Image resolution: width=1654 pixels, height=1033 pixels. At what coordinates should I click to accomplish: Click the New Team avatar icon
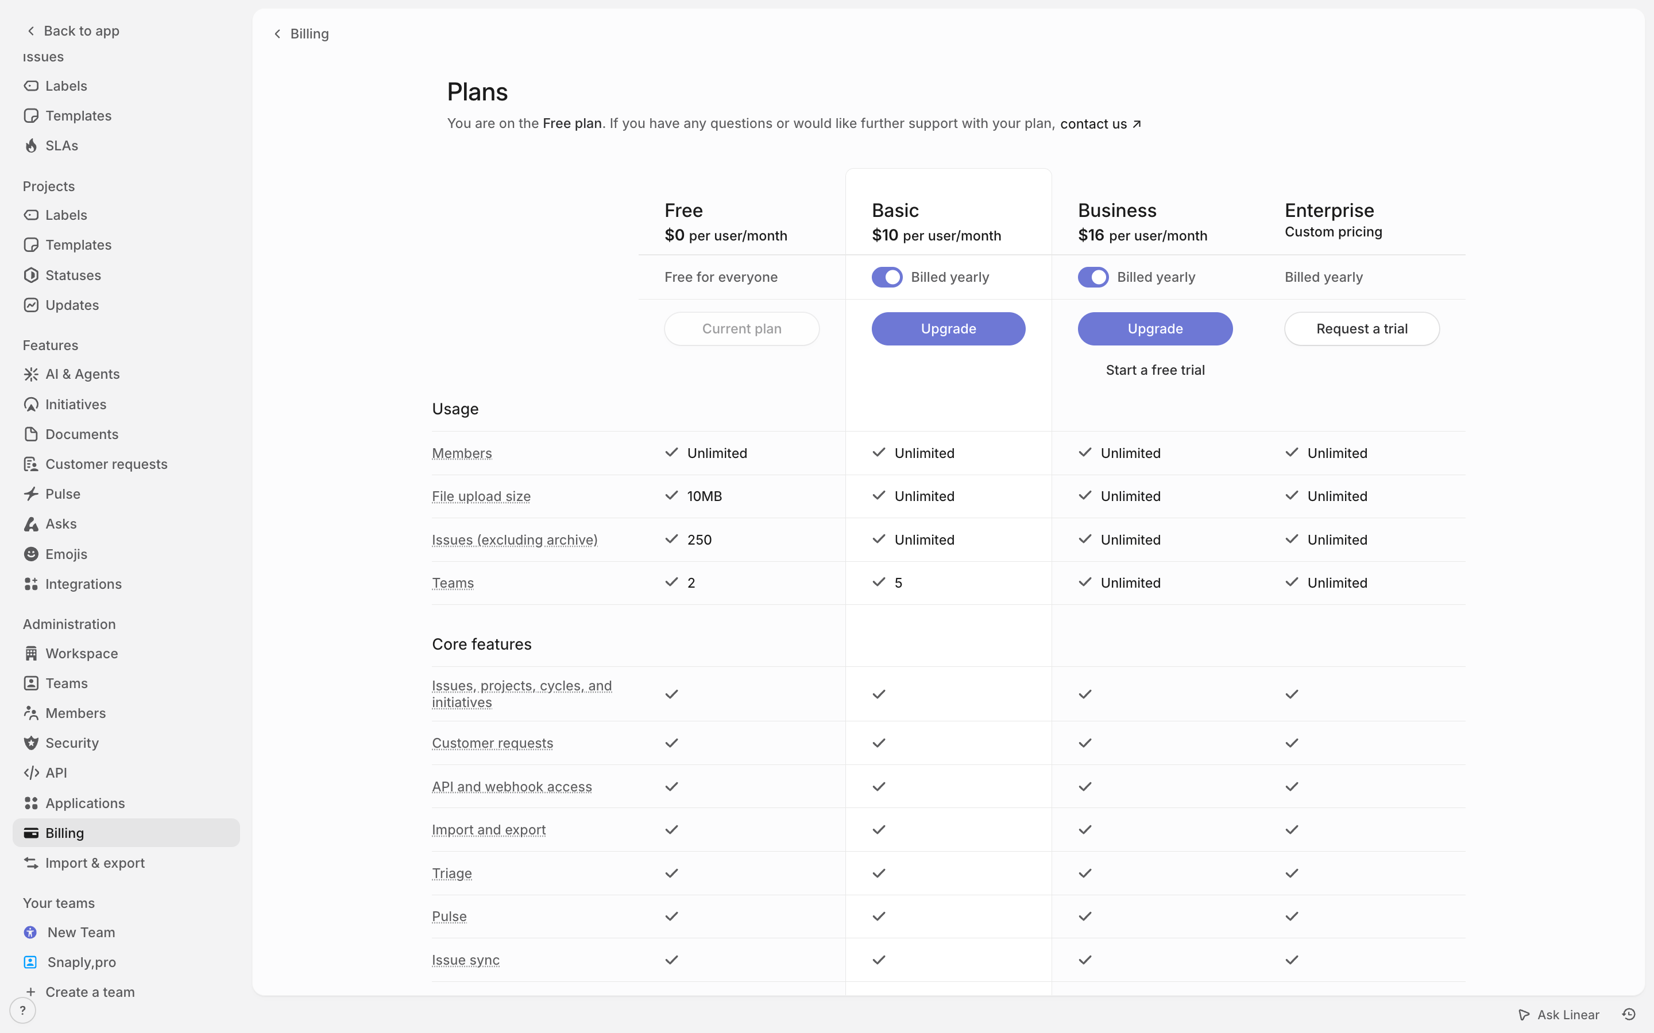click(30, 933)
